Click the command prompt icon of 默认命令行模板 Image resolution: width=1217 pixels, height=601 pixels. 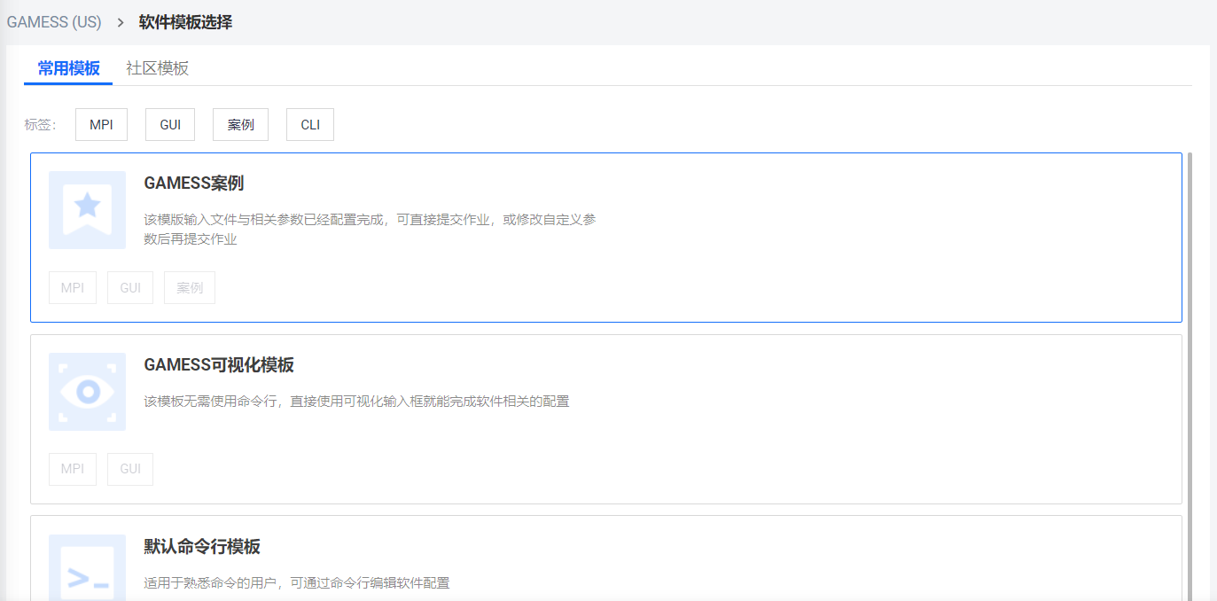point(87,572)
